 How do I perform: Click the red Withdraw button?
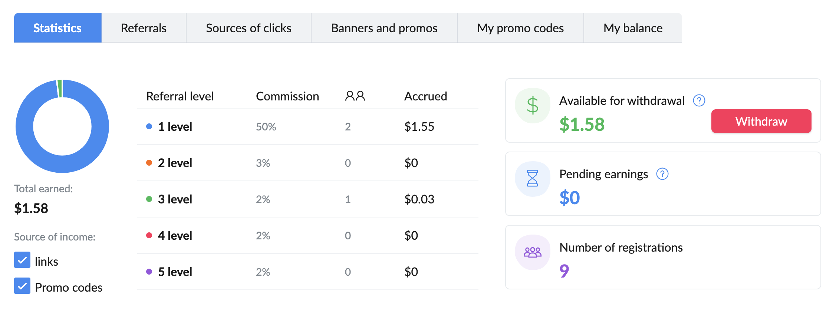pos(761,121)
